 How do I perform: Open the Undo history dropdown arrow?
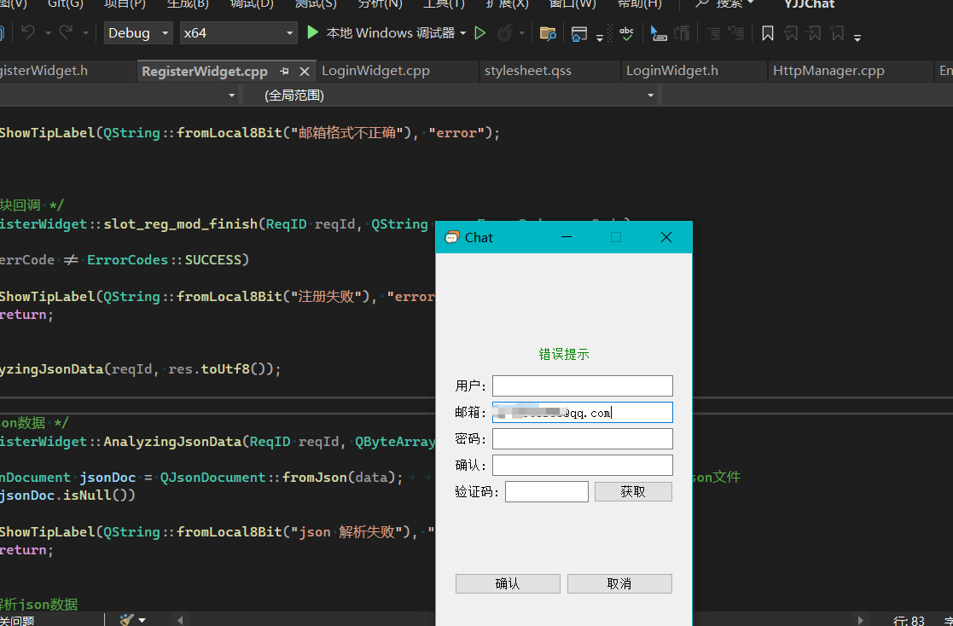(48, 33)
